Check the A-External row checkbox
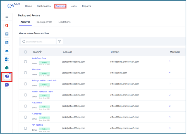This screenshot has width=187, height=134. 25,106
